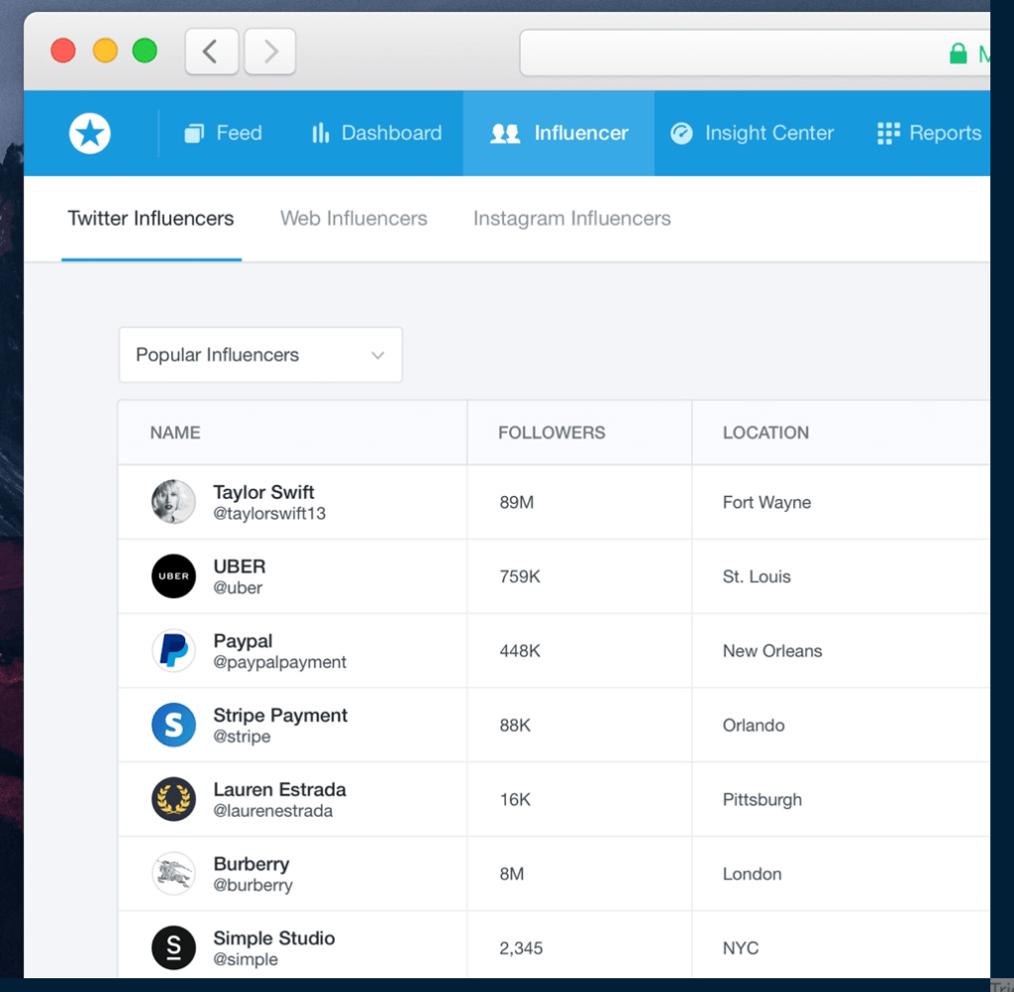Click the 8M followers value
This screenshot has height=992, width=1014.
512,874
